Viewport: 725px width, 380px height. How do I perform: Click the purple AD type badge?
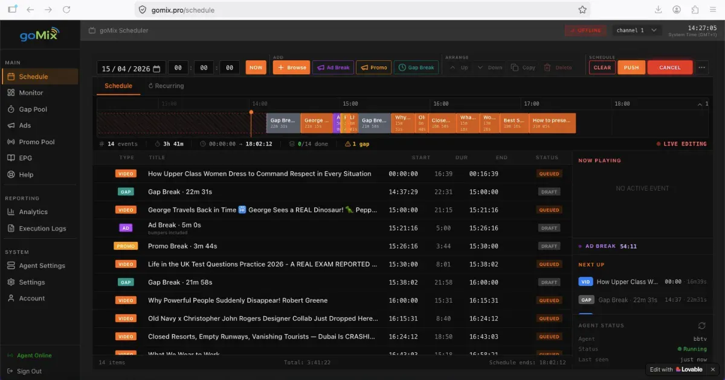coord(126,228)
